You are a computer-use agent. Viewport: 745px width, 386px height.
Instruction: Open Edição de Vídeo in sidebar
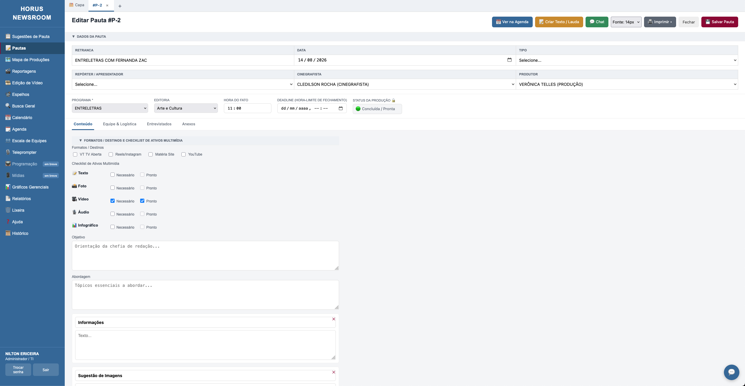tap(32, 83)
